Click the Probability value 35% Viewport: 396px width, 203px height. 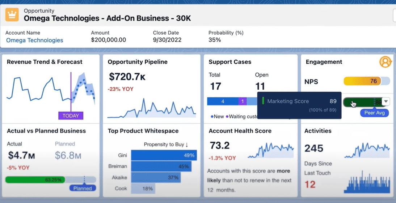pyautogui.click(x=215, y=40)
